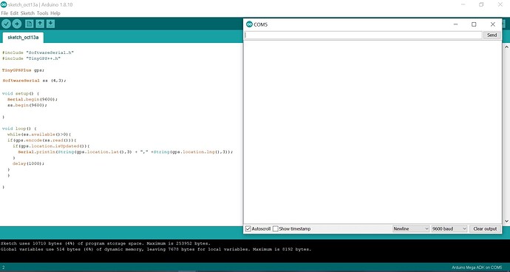Screen dimensions: 510x272
Task: Open a sketch using Open icon
Action: (40, 24)
